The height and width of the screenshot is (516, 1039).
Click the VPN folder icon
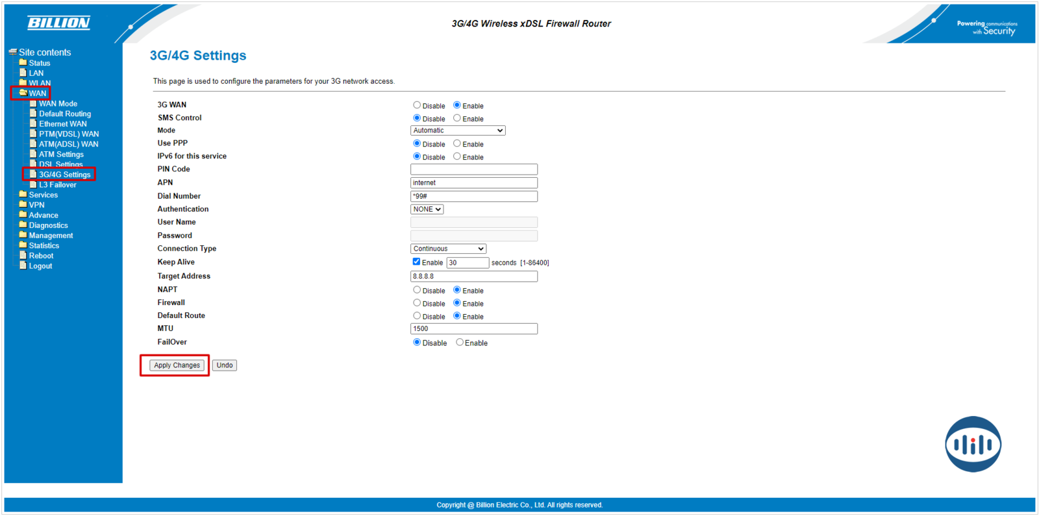[23, 204]
